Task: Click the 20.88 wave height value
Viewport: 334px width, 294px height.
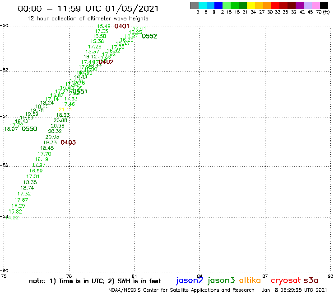Action: pyautogui.click(x=60, y=120)
